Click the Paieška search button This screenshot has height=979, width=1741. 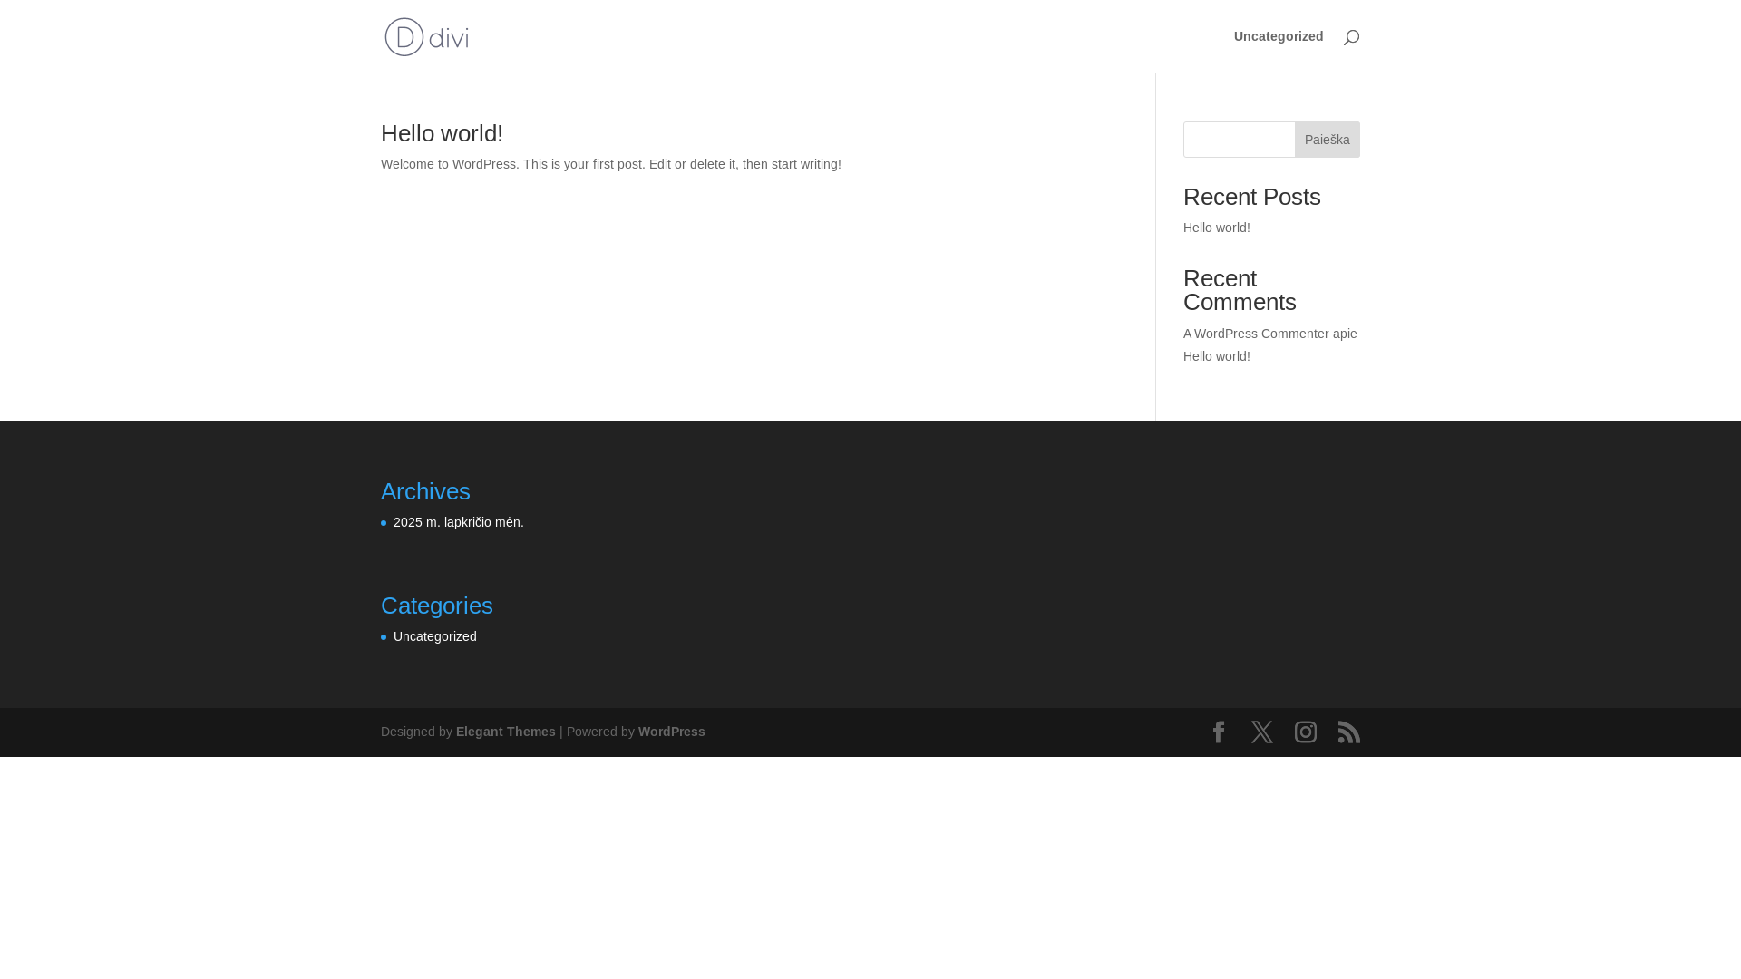point(1327,140)
